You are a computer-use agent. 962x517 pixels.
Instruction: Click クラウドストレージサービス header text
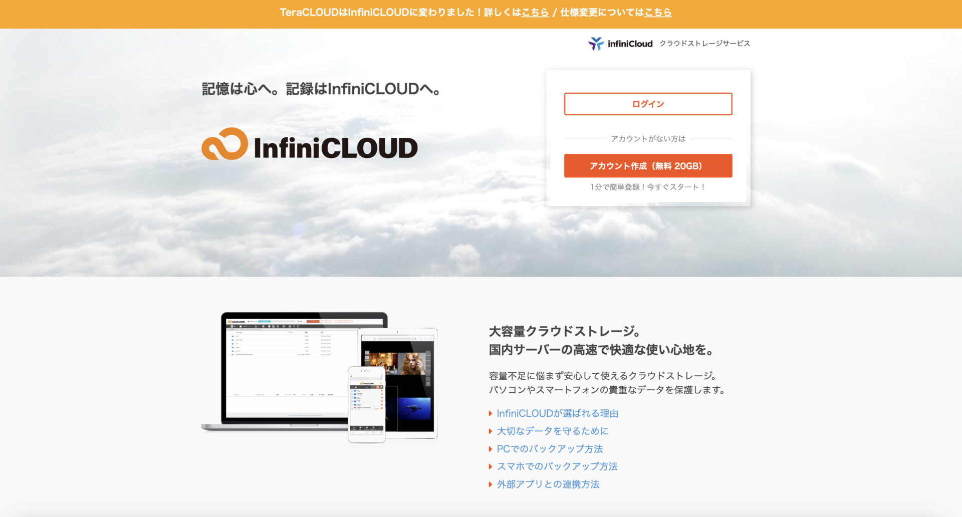click(704, 44)
